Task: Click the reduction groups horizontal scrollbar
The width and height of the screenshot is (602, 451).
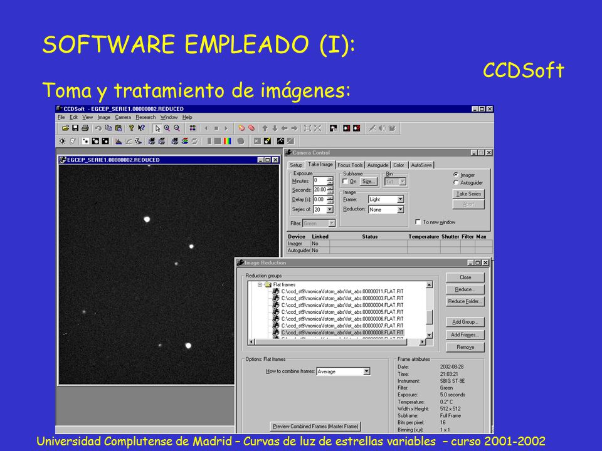Action: click(337, 341)
